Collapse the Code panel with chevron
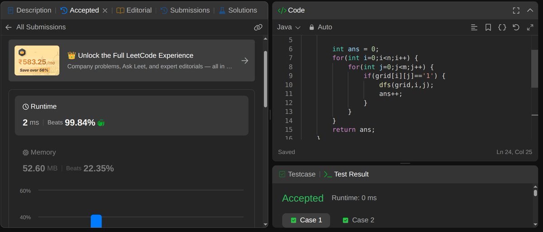The width and height of the screenshot is (543, 232). [530, 10]
